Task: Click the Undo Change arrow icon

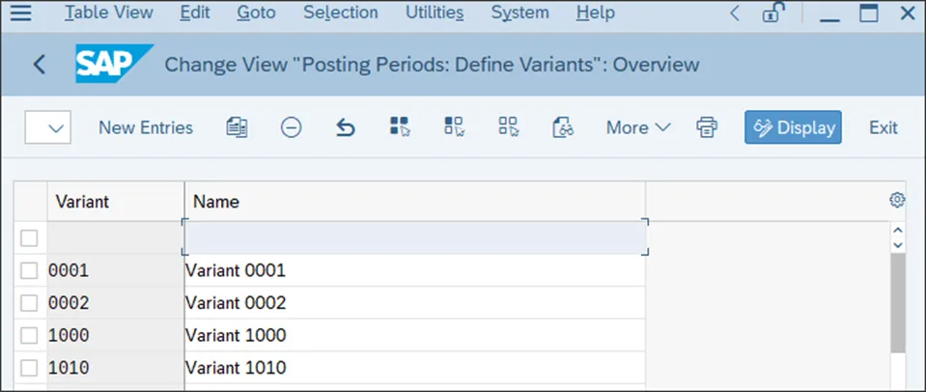Action: pos(346,127)
